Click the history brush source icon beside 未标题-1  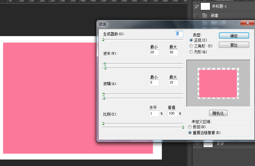point(196,6)
